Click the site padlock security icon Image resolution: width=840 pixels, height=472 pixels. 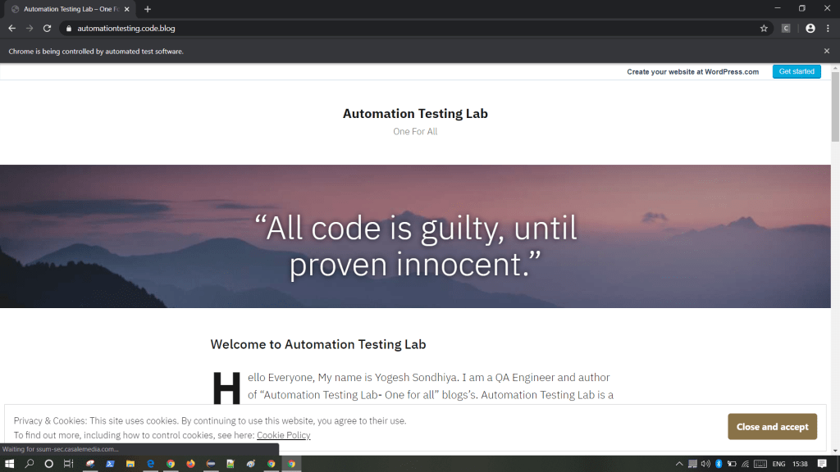70,28
